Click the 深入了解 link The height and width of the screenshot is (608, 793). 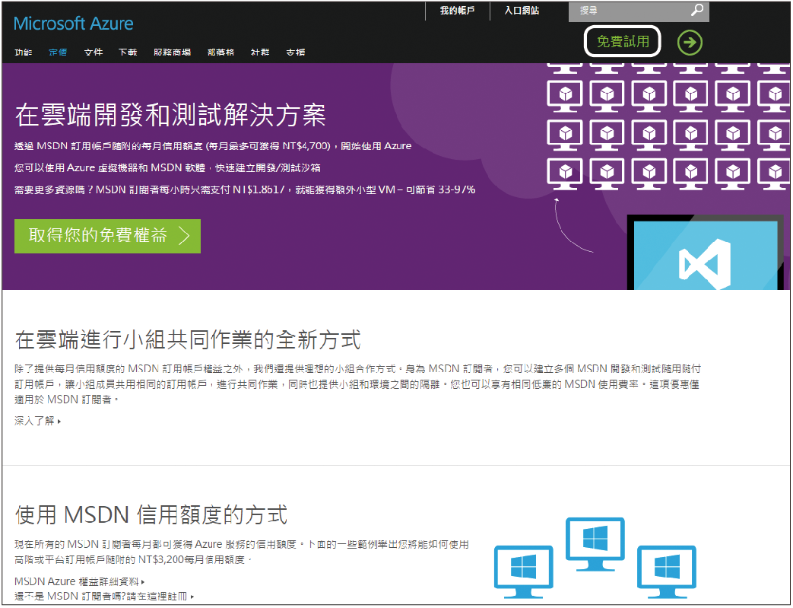[37, 421]
